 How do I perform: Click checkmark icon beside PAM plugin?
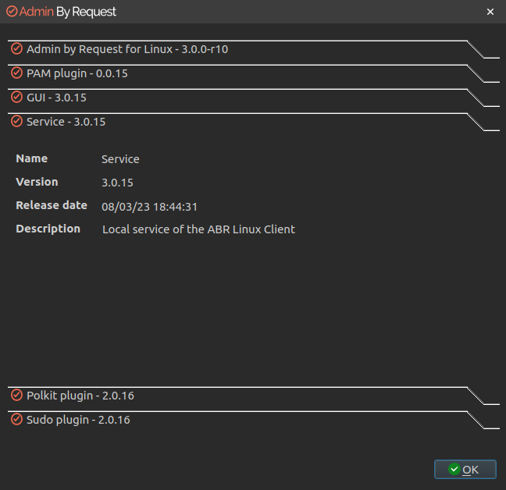(16, 73)
